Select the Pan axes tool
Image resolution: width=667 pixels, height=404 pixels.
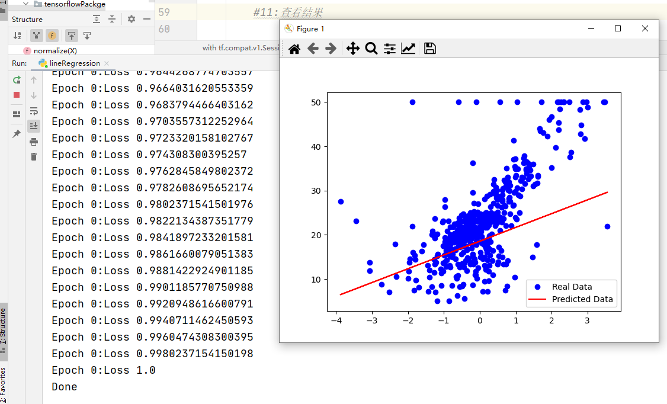(x=352, y=49)
